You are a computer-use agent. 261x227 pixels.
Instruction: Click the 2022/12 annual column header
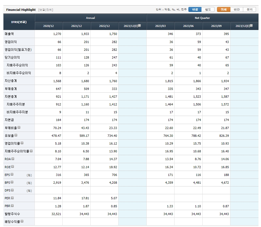104,26
